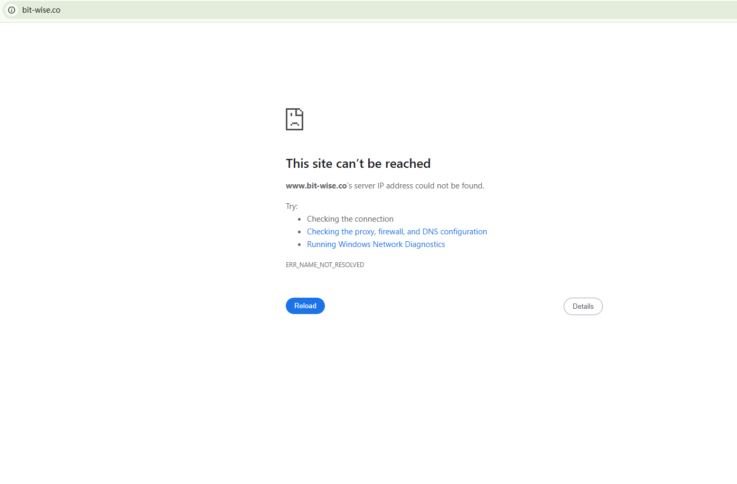The image size is (737, 484).
Task: Focus the empty area of the address bar
Action: (x=396, y=10)
